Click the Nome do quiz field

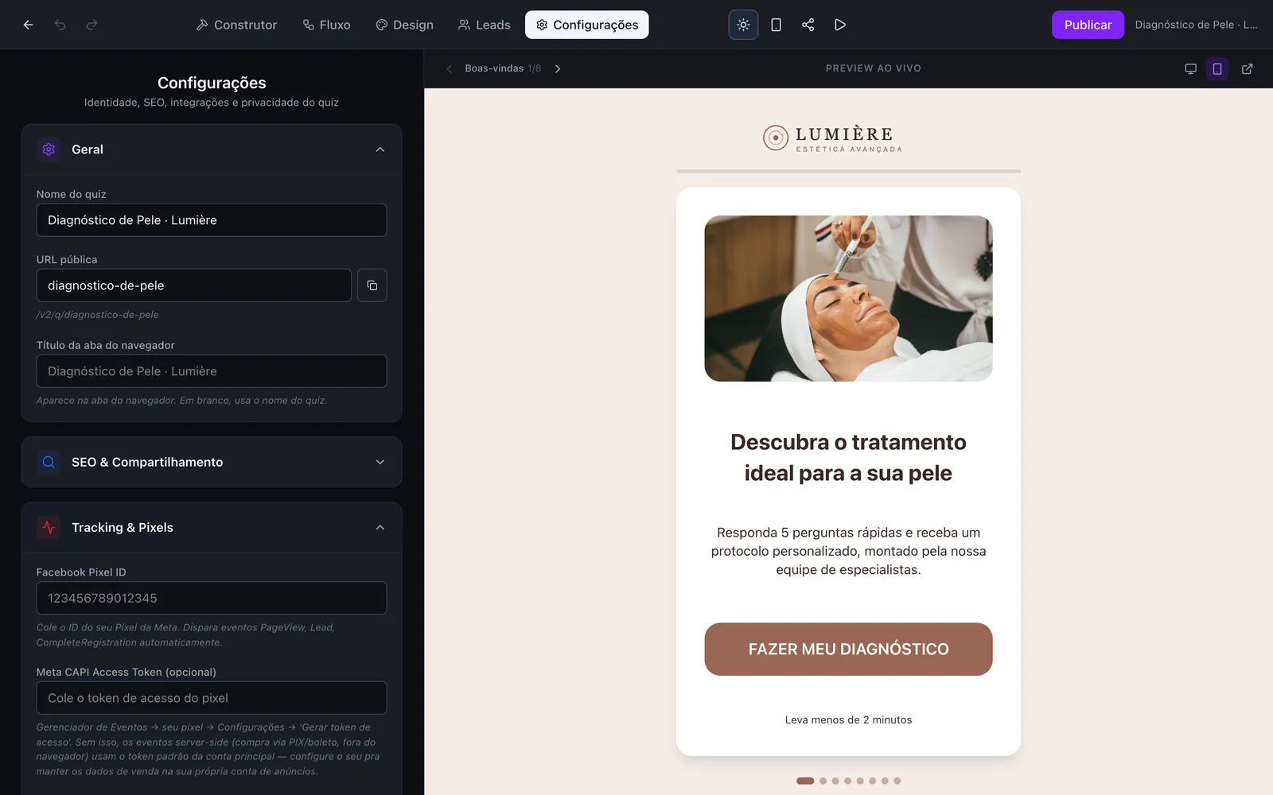click(x=212, y=220)
